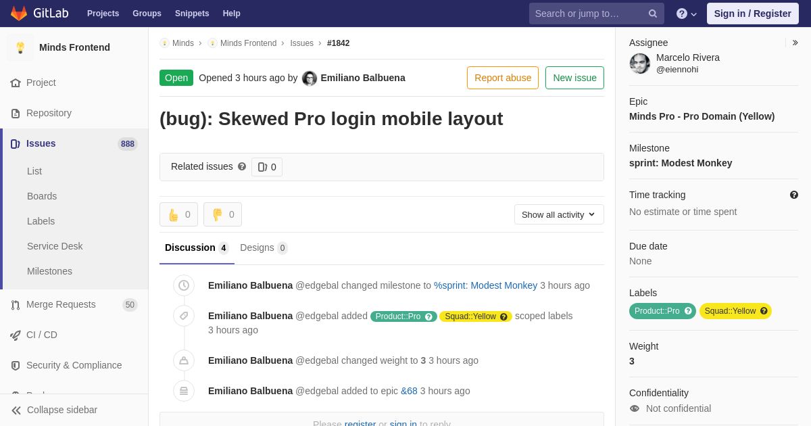Screen dimensions: 811x426
Task: Open the Show all activity dropdown
Action: coord(559,214)
